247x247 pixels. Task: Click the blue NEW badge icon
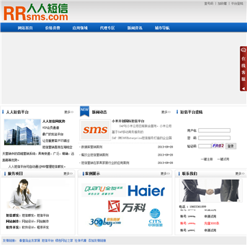pyautogui.click(x=84, y=111)
